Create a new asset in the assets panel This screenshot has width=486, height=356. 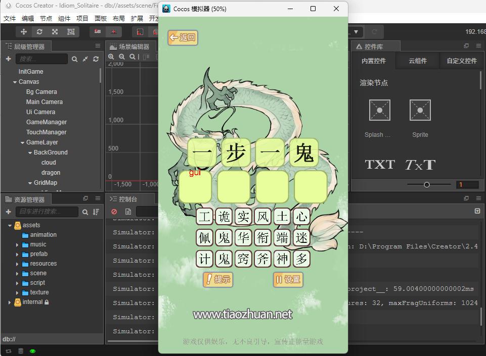tap(9, 212)
